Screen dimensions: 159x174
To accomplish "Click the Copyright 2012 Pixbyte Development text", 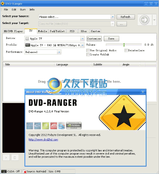I will 65,135.
